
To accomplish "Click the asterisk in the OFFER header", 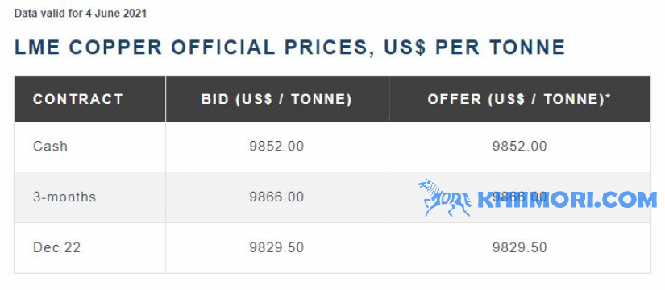I will point(608,96).
